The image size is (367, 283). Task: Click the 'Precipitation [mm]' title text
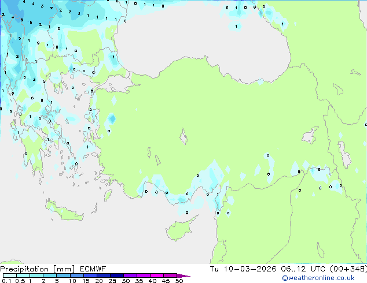coord(37,269)
